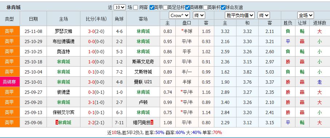Open the Crow* bookmaker dropdown
Viewport: 330px width, 138px height.
click(x=179, y=15)
